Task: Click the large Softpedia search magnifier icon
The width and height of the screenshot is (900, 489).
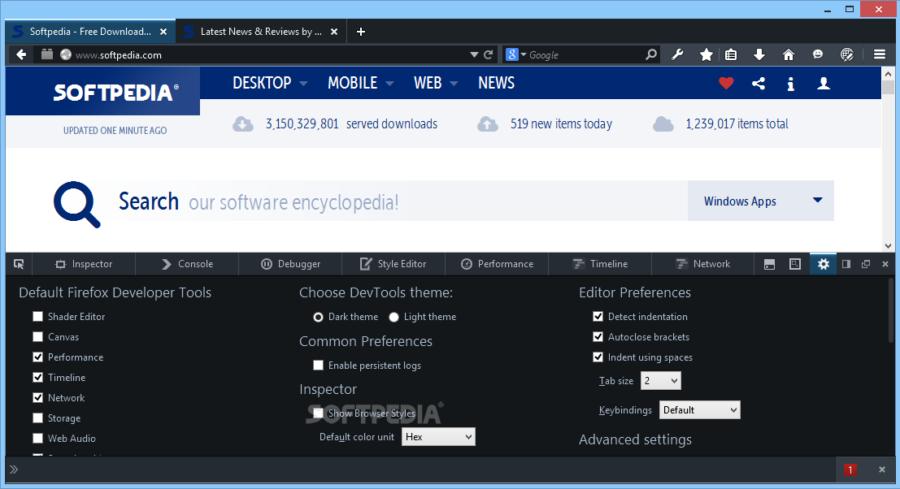Action: pyautogui.click(x=77, y=204)
